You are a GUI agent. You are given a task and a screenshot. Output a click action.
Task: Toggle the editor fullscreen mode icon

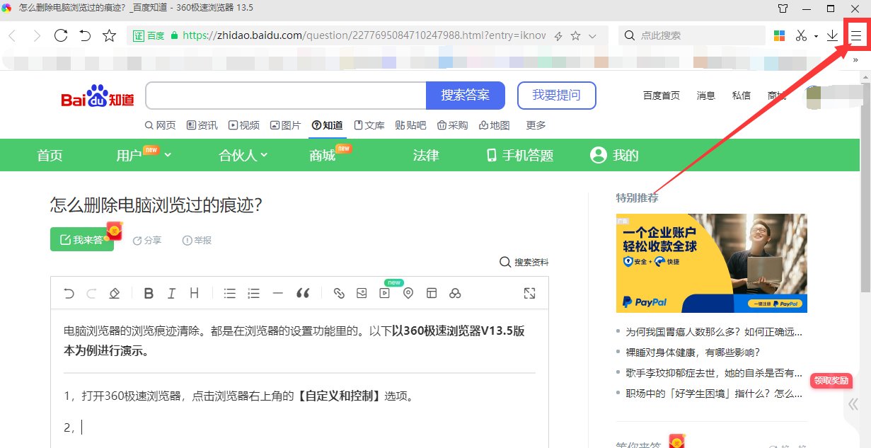tap(529, 292)
